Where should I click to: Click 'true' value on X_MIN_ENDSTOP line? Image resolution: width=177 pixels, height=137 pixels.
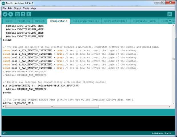(59, 50)
